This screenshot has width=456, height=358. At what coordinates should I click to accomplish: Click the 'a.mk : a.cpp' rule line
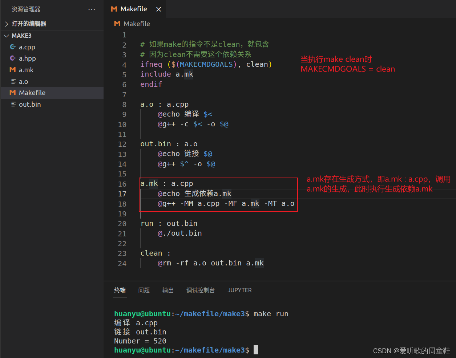[x=167, y=183]
